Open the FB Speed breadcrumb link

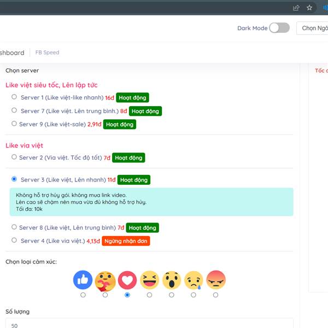(x=47, y=52)
